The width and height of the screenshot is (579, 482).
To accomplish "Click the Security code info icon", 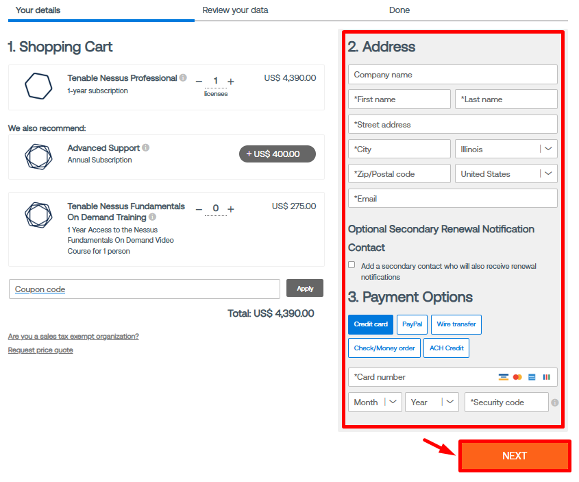I will coord(555,402).
